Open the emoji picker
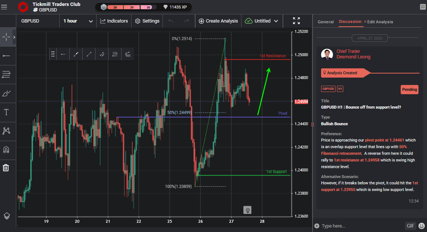 421,226
